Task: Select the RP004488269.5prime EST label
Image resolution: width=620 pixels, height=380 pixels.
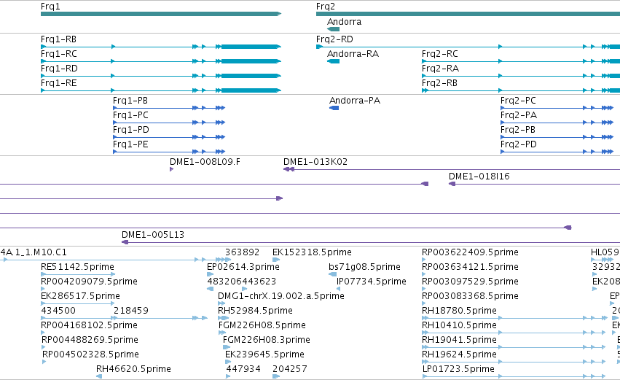Action: point(90,340)
